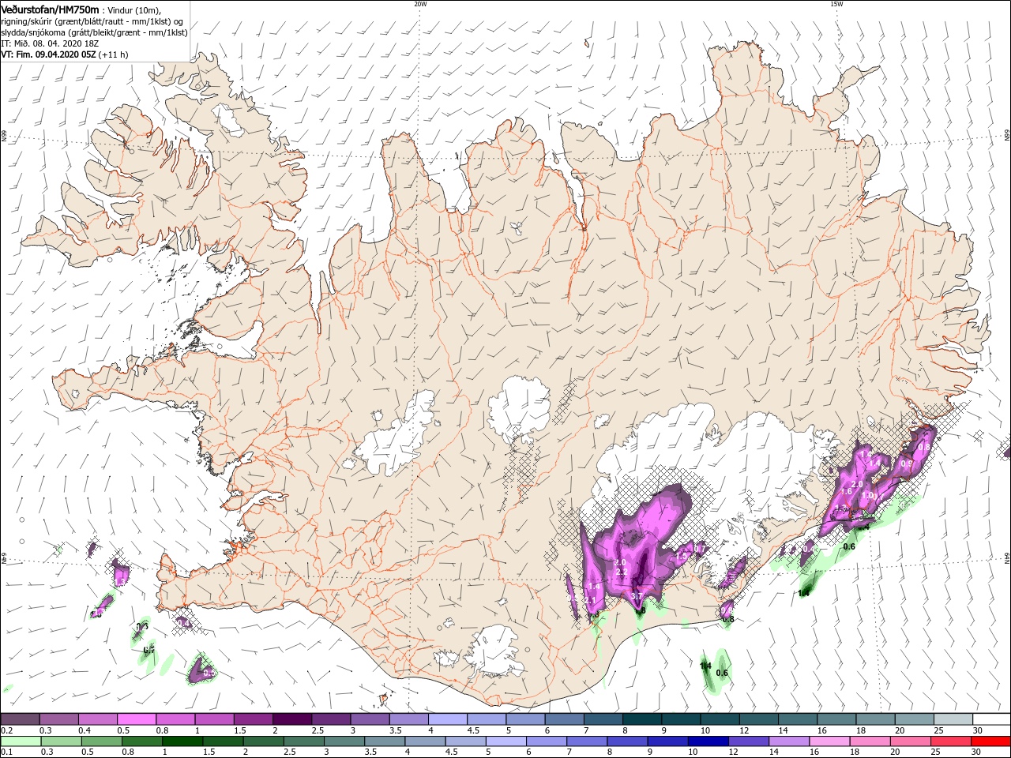The width and height of the screenshot is (1011, 758).
Task: Click the '1.6' precipitation value on map
Action: [847, 491]
